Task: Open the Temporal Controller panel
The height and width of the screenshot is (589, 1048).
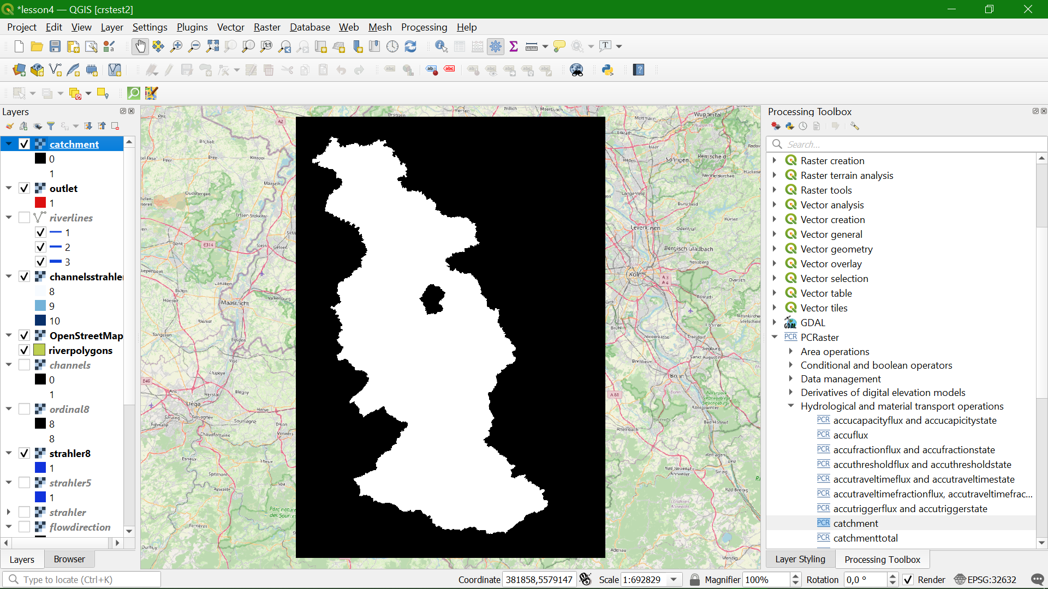Action: tap(392, 46)
